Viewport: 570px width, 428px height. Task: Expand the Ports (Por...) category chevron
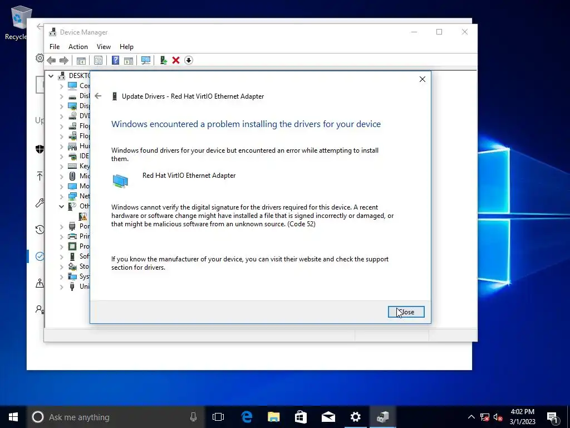[x=61, y=227]
